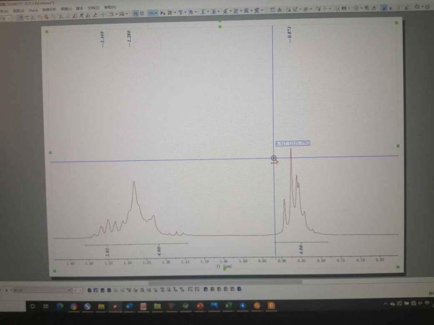Click the 1.349 peak label
Image resolution: width=434 pixels, height=325 pixels.
pos(102,39)
